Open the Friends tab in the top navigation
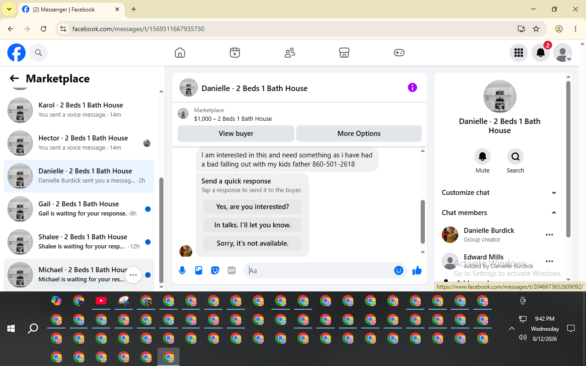Screen dimensions: 586x366 290,53
